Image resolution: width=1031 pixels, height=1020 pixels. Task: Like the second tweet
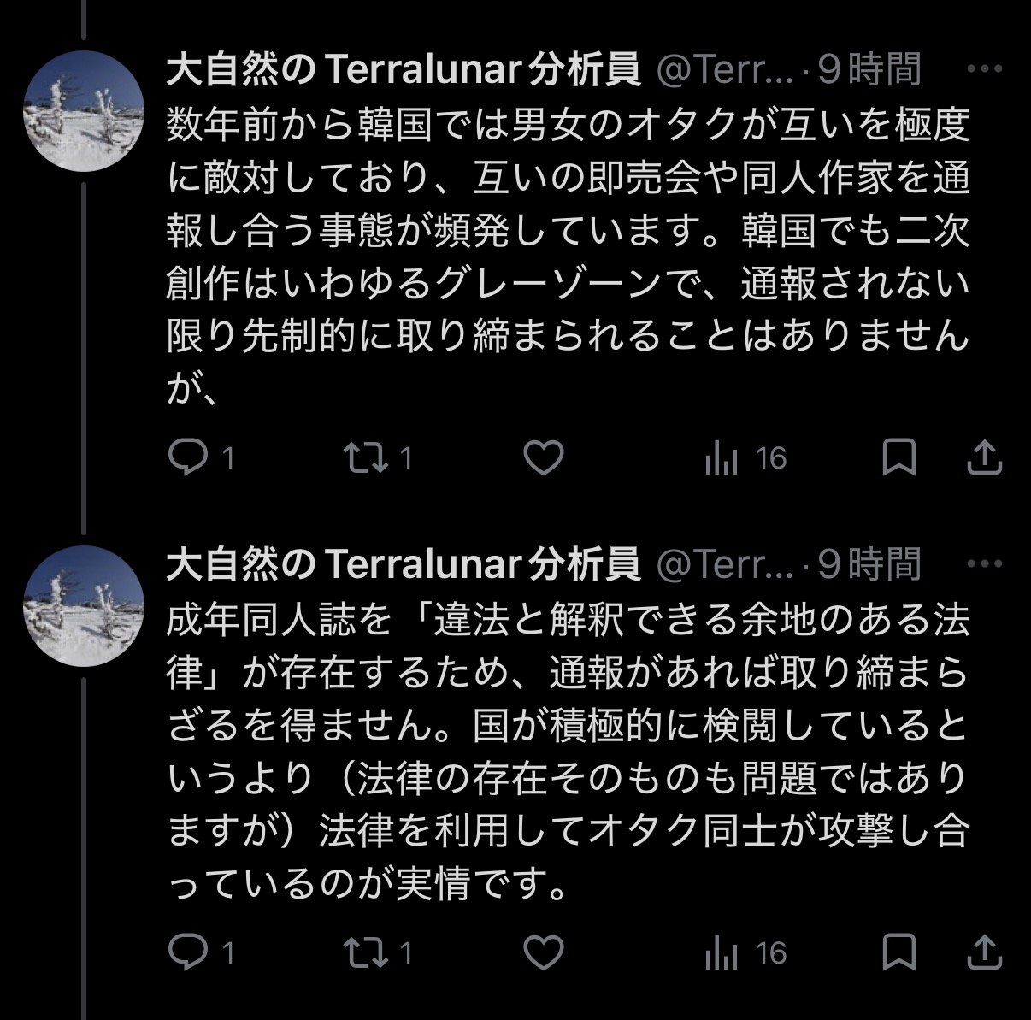(x=544, y=952)
